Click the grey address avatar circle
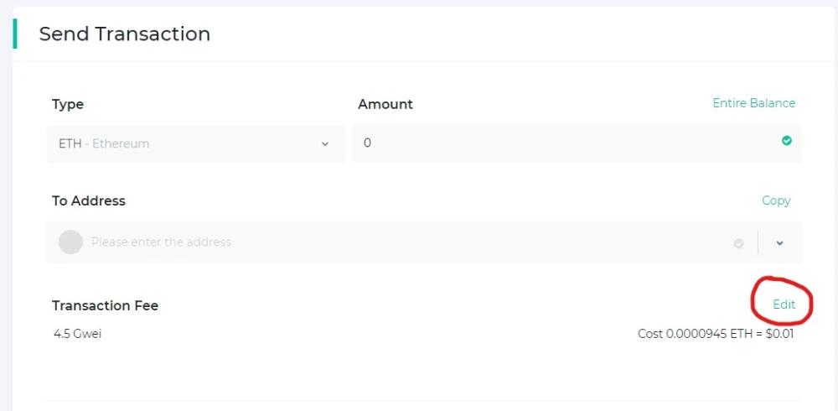838x411 pixels. (70, 242)
